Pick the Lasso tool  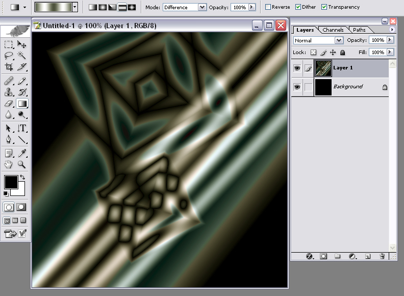9,56
